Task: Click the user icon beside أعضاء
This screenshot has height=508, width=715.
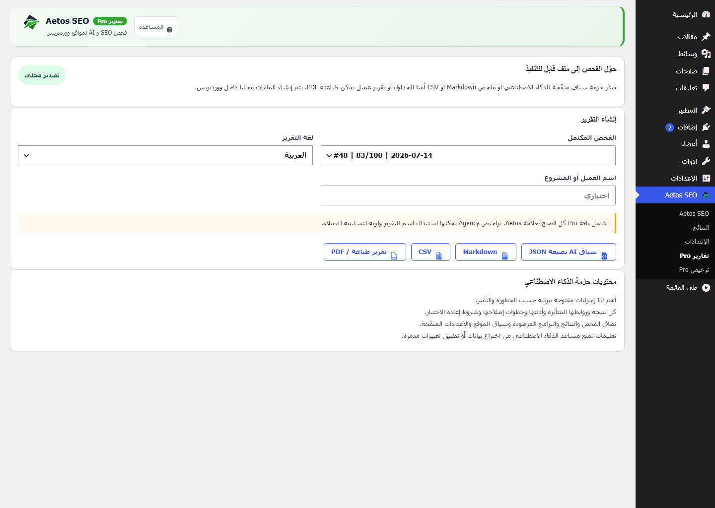Action: [706, 144]
